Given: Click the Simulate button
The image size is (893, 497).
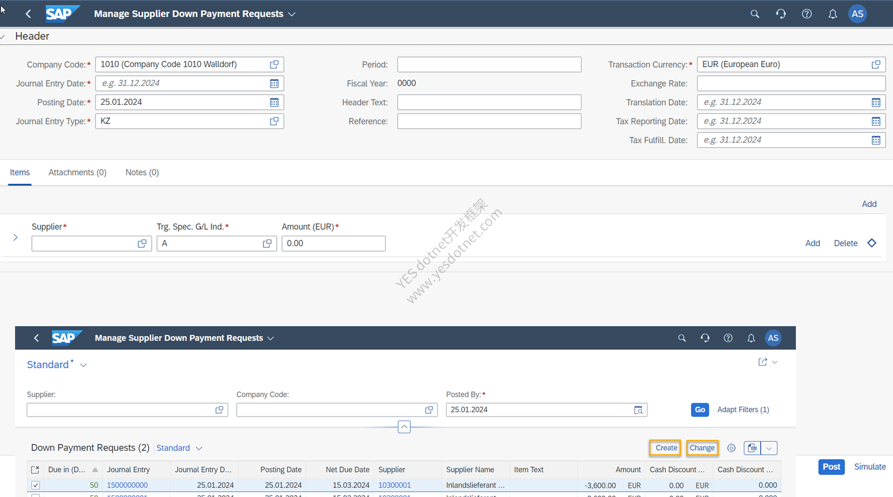Looking at the screenshot, I should click(x=870, y=467).
